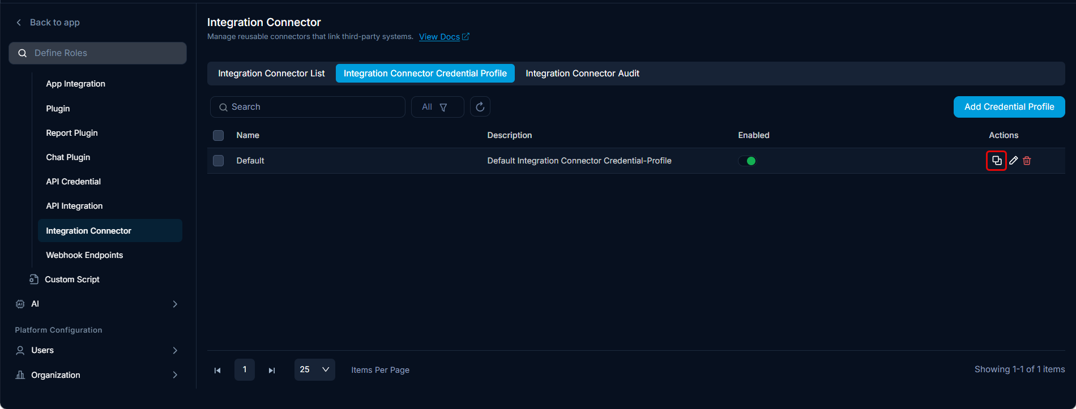
Task: Open the View Docs link
Action: 439,37
